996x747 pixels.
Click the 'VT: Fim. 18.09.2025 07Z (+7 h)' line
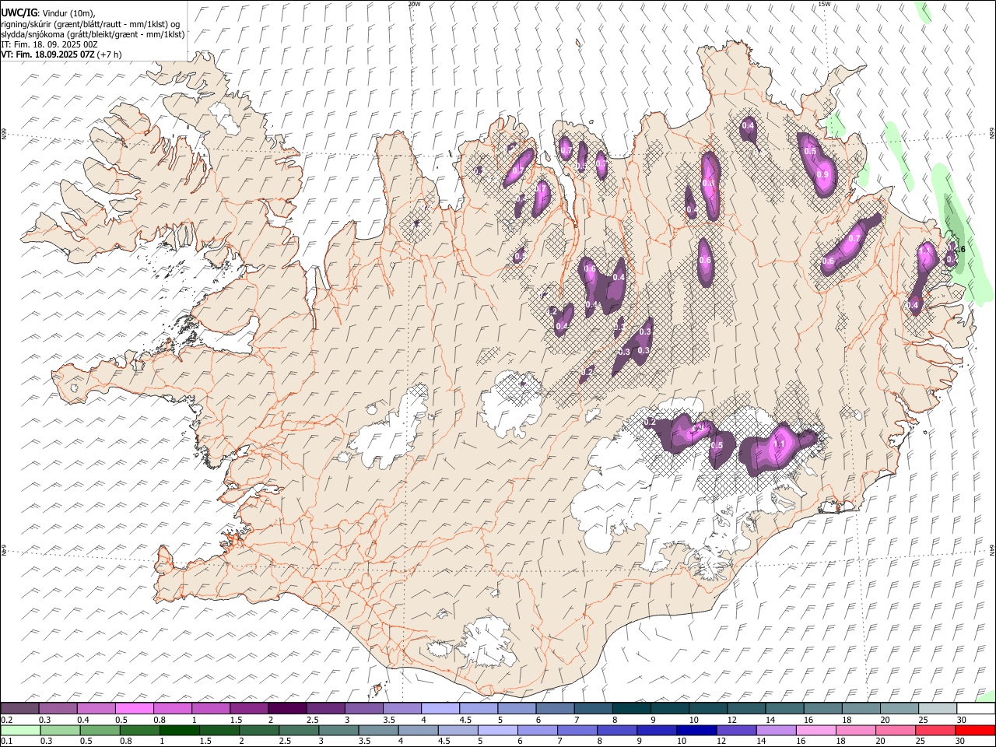click(x=61, y=54)
